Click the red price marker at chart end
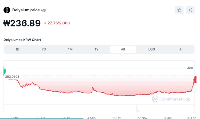This screenshot has width=200, height=119. click(195, 80)
